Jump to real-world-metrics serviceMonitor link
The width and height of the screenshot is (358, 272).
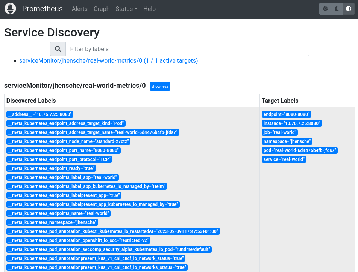[108, 60]
